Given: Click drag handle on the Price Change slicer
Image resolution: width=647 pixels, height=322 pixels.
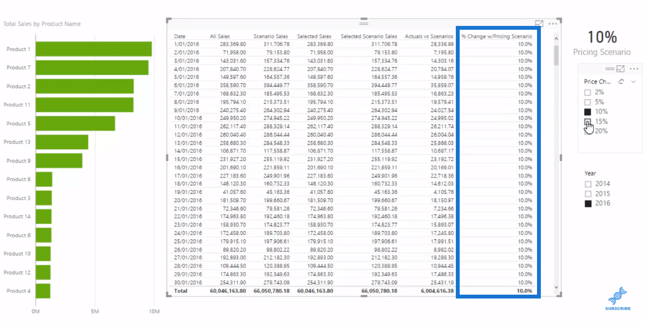Looking at the screenshot, I should point(610,69).
